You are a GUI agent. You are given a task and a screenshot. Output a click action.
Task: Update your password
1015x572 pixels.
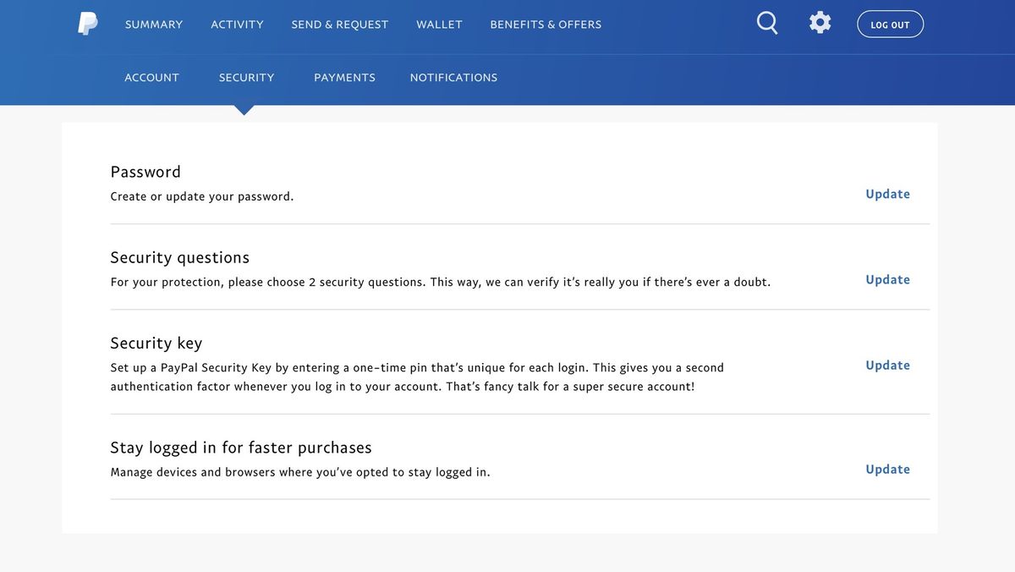pyautogui.click(x=887, y=194)
